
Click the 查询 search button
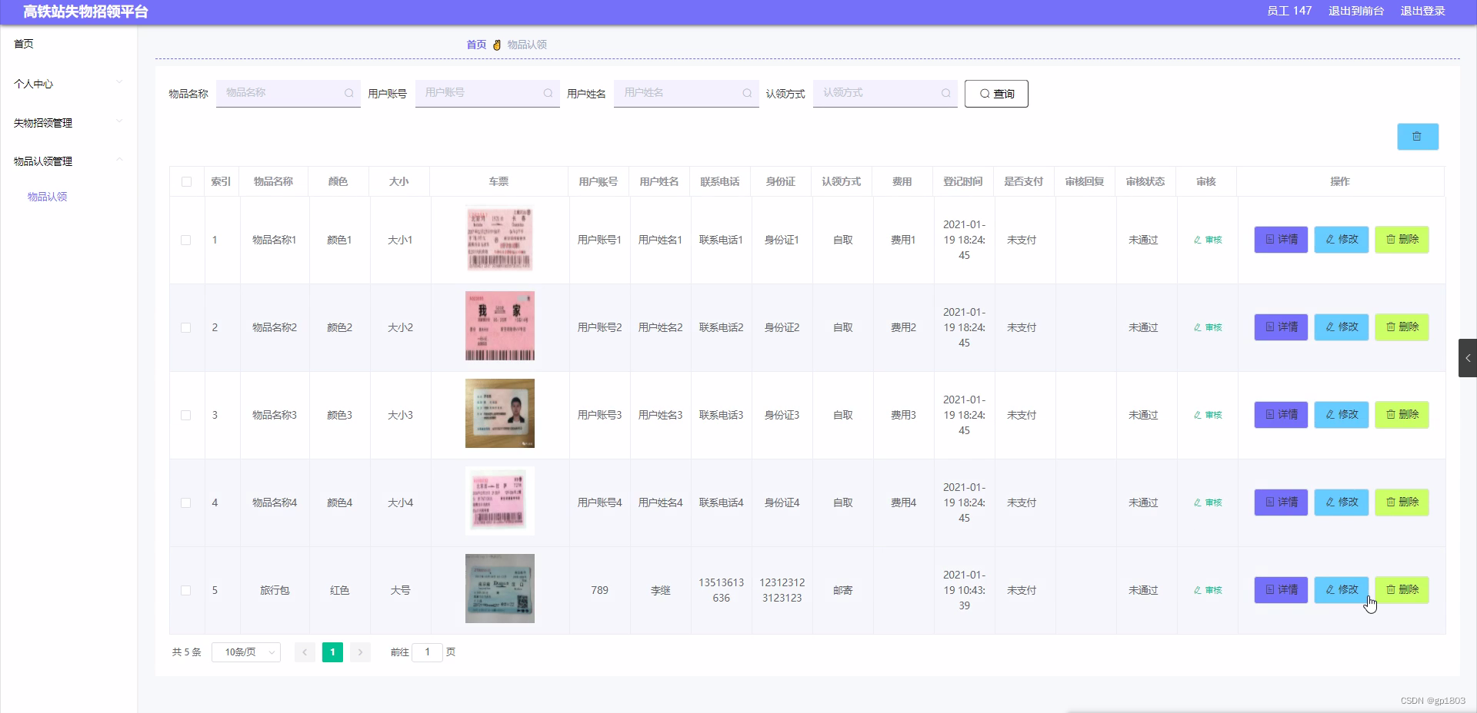(x=996, y=94)
